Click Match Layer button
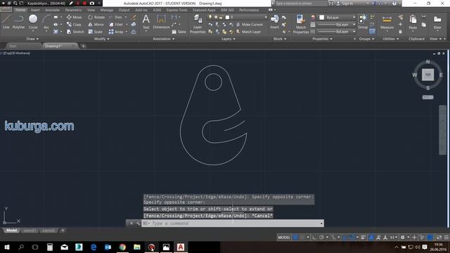The height and width of the screenshot is (253, 450). 248,32
